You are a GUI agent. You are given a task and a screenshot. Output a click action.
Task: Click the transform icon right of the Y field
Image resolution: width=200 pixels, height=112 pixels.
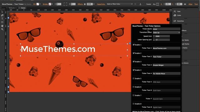pyautogui.click(x=185, y=4)
